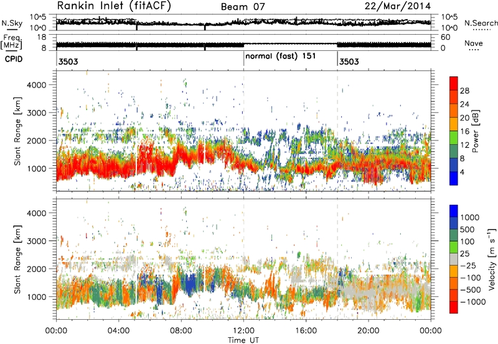Select the '10^5' tick left of noise panel

pyautogui.click(x=38, y=17)
